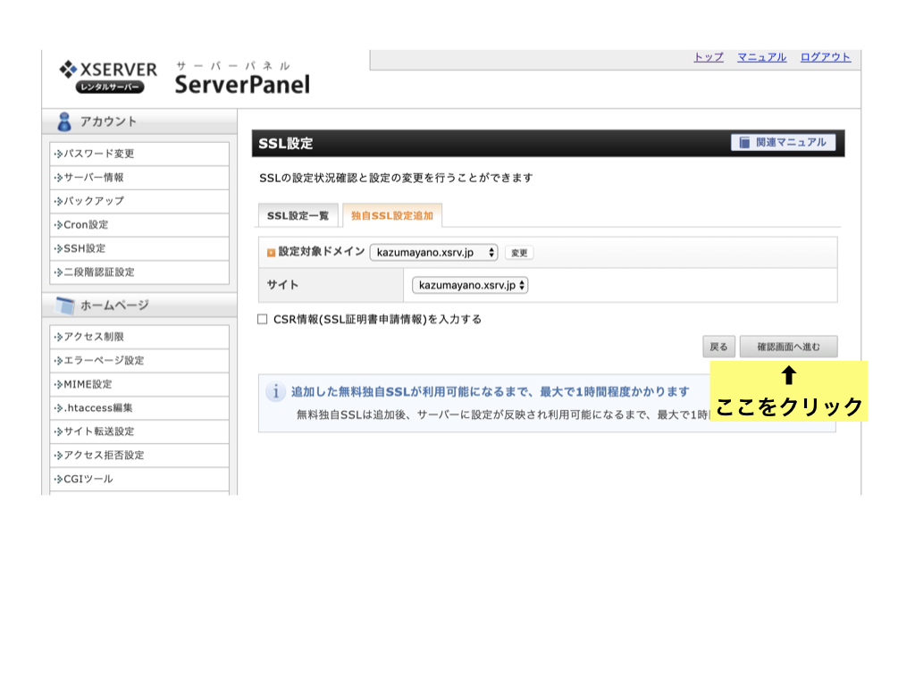Click the サイト row label
The width and height of the screenshot is (915, 686).
pos(282,285)
